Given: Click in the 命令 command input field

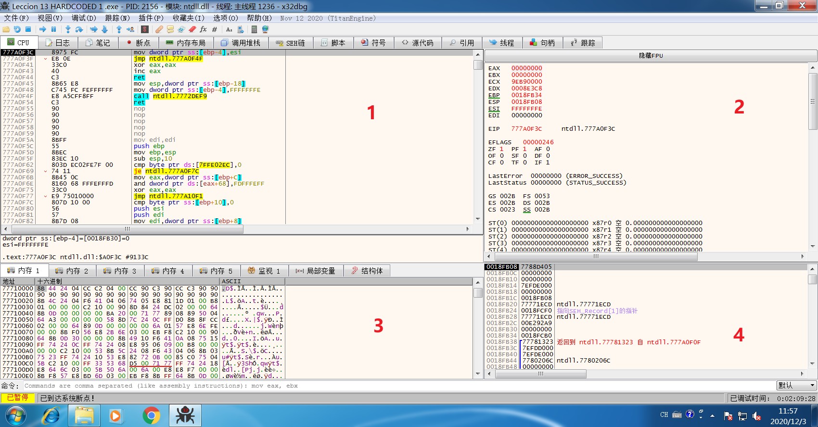Looking at the screenshot, I should pyautogui.click(x=385, y=386).
